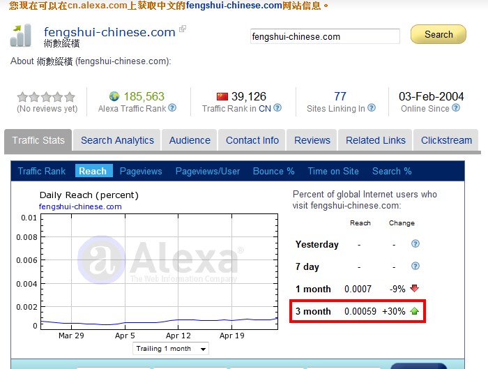Click the Alexa bar chart logo icon
The width and height of the screenshot is (488, 369).
[x=22, y=35]
